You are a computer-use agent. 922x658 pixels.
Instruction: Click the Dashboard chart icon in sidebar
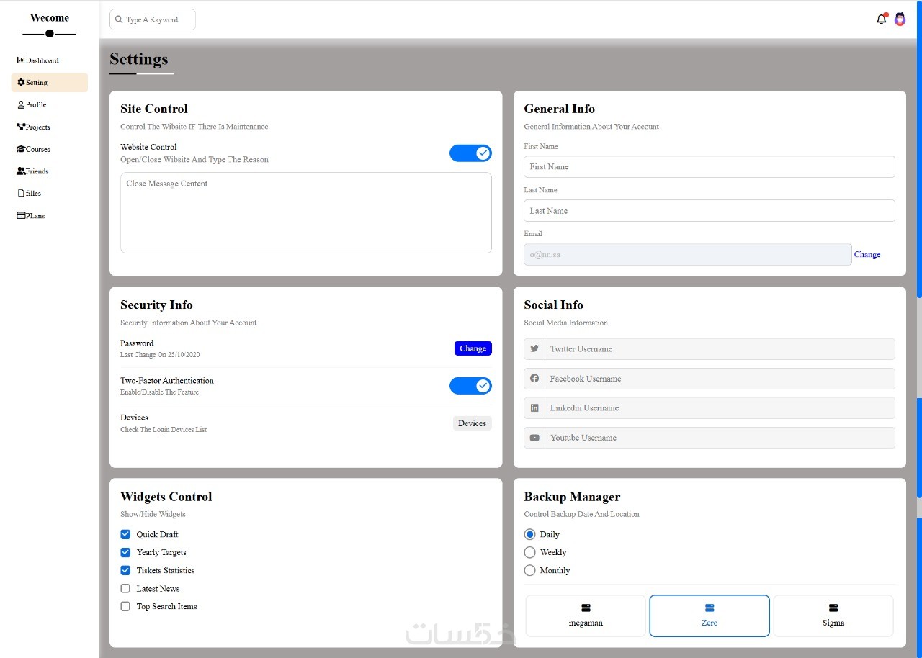click(21, 60)
